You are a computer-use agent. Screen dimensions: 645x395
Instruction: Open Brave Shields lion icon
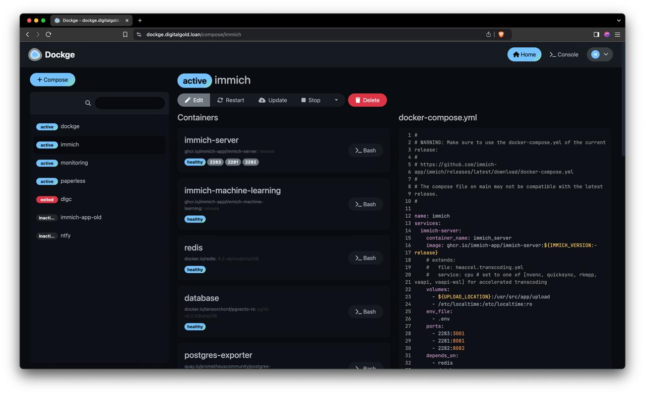[x=501, y=34]
